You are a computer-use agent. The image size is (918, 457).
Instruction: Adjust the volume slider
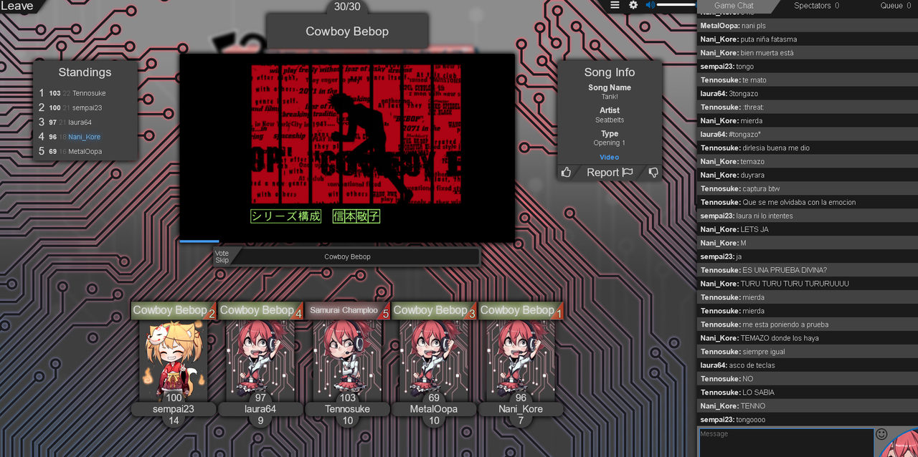(x=676, y=5)
